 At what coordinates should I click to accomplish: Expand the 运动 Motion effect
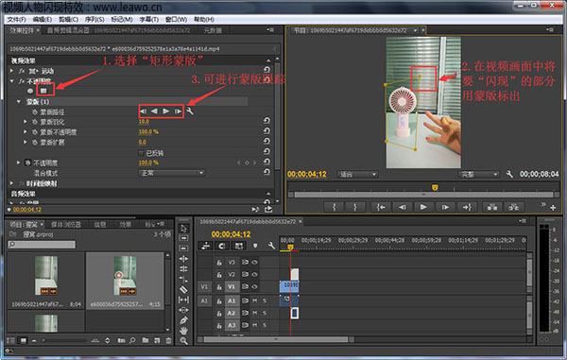(x=12, y=71)
